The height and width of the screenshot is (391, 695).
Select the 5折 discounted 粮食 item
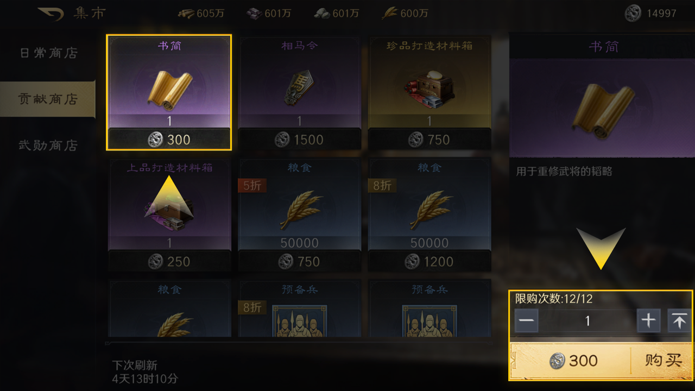tap(299, 214)
